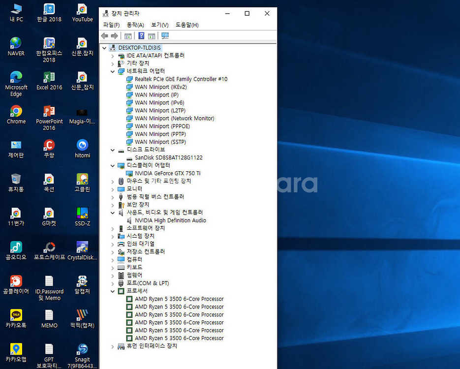Open the 보기(V) menu
The image size is (460, 369).
(159, 25)
